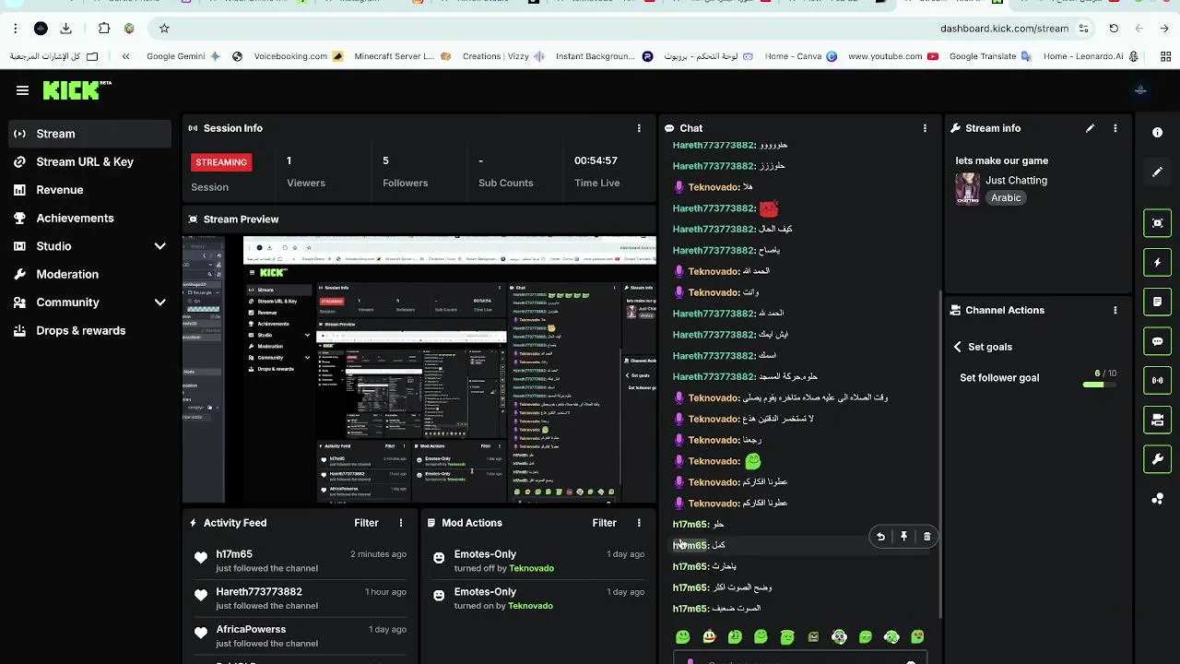The image size is (1180, 664).
Task: Filter the Activity Feed
Action: coord(366,523)
